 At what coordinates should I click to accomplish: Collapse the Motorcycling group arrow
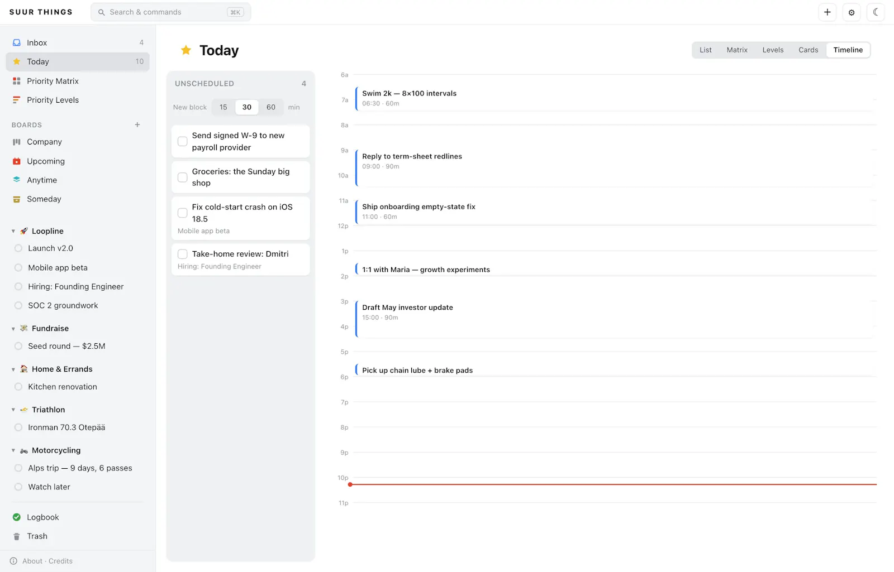13,450
